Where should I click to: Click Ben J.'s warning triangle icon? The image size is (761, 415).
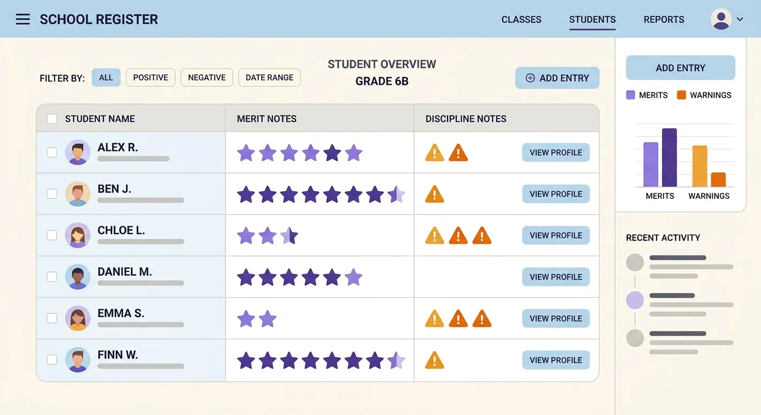pos(435,194)
